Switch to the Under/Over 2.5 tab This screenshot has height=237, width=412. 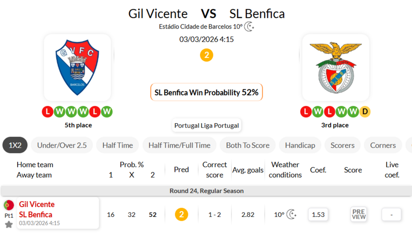click(62, 145)
